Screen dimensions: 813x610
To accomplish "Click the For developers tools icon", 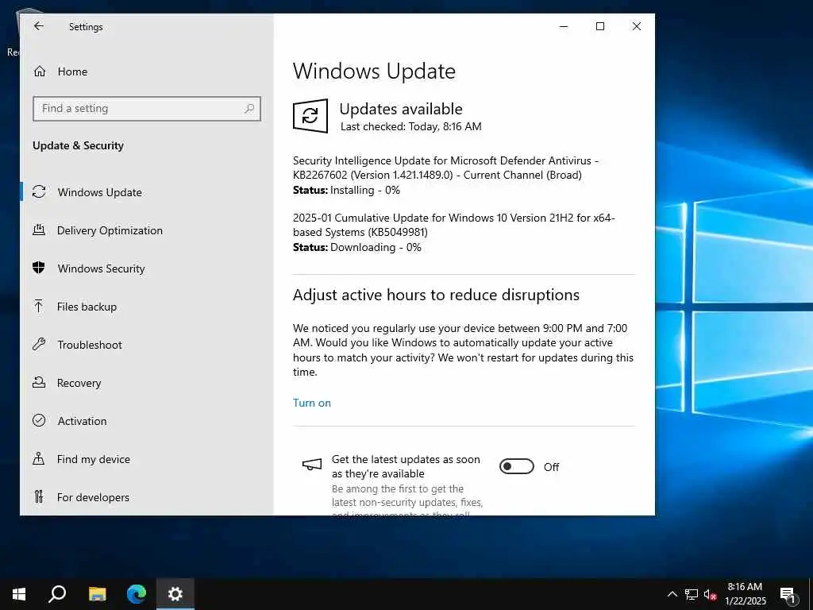I will click(x=39, y=496).
